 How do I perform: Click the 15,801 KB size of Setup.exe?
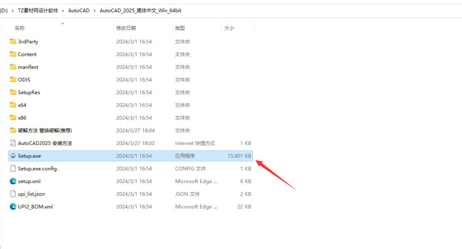239,156
